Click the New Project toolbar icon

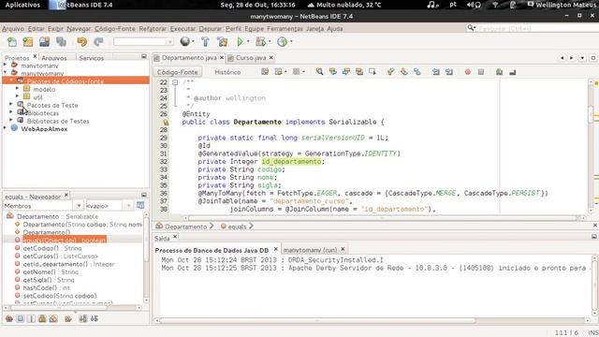click(x=28, y=41)
